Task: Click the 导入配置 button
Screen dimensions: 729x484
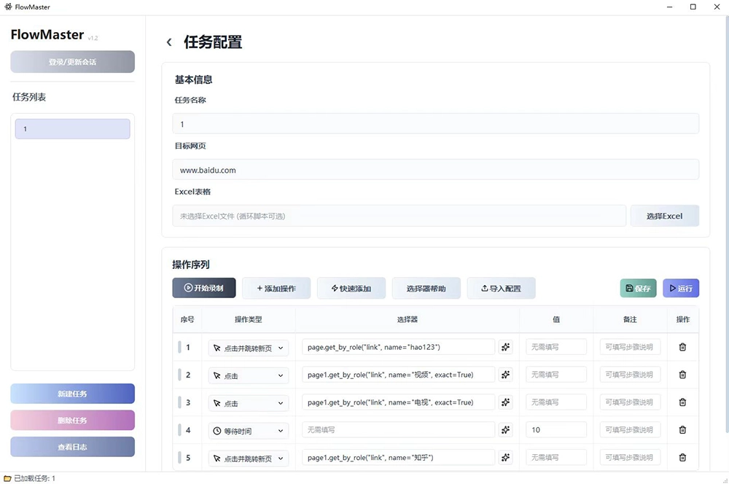Action: 501,288
